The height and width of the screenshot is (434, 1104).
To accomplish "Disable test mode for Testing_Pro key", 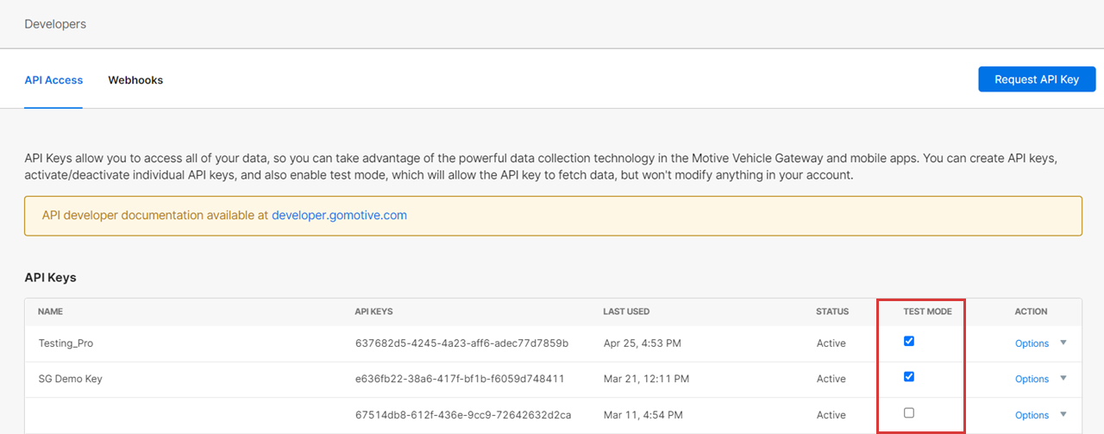I will click(909, 341).
